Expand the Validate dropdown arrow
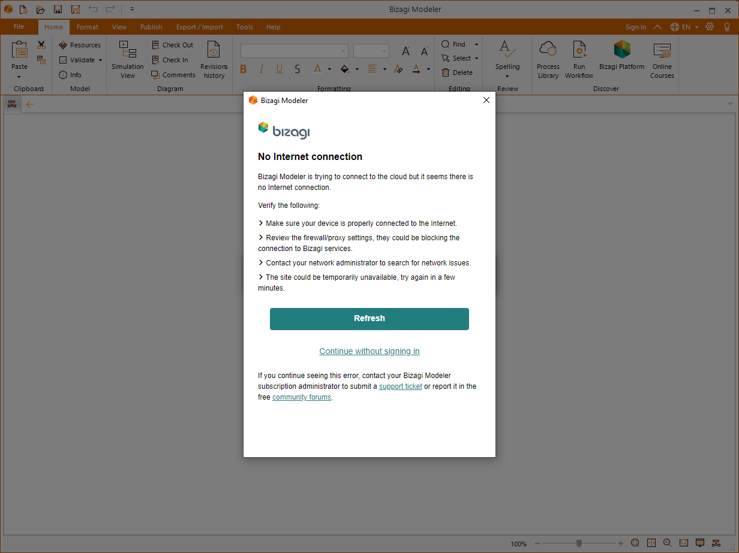Viewport: 739px width, 553px height. [x=100, y=60]
